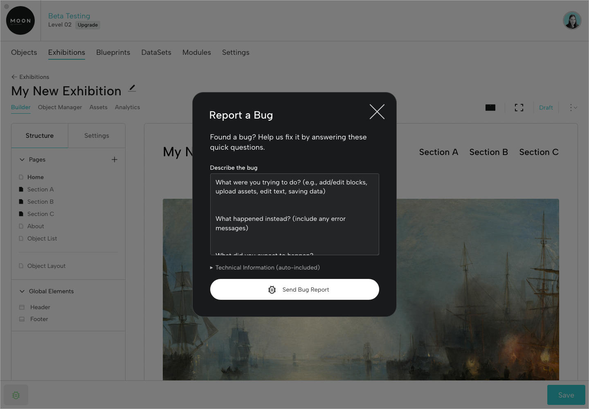This screenshot has width=589, height=409.
Task: Click the green bug report icon button
Action: pyautogui.click(x=16, y=395)
